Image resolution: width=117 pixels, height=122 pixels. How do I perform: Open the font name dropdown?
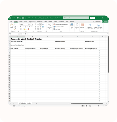coord(28,24)
